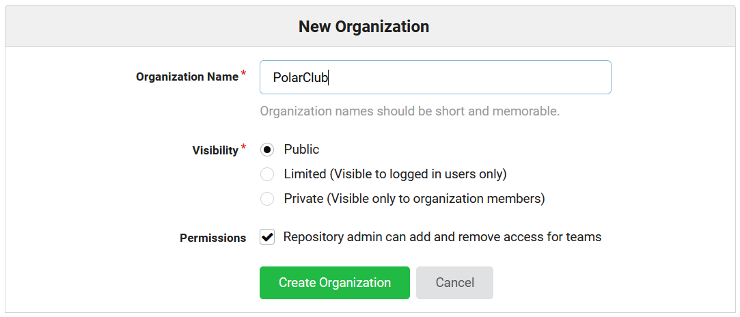740x317 pixels.
Task: Place cursor on the "PolarClub" text
Action: pos(301,78)
